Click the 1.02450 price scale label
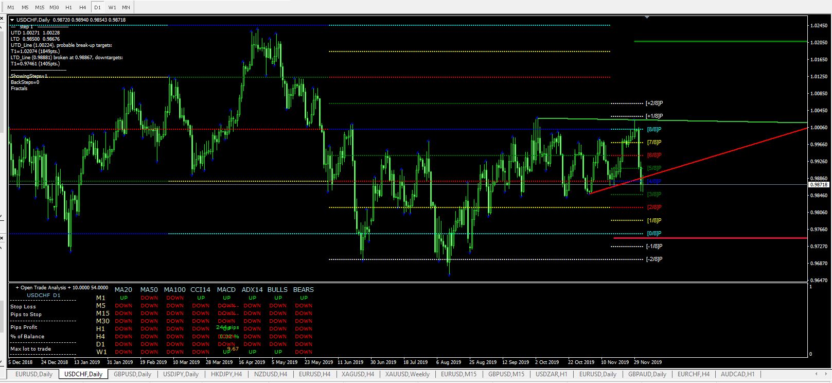The height and width of the screenshot is (383, 832). click(x=819, y=26)
